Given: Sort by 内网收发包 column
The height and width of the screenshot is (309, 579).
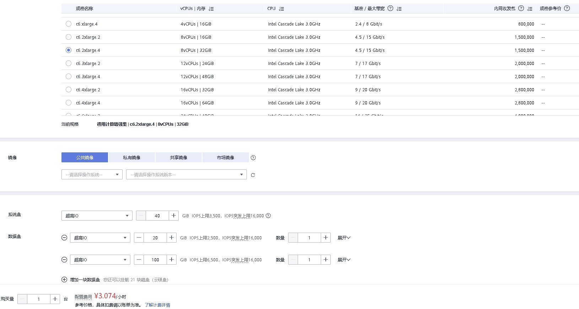Looking at the screenshot, I should (530, 9).
